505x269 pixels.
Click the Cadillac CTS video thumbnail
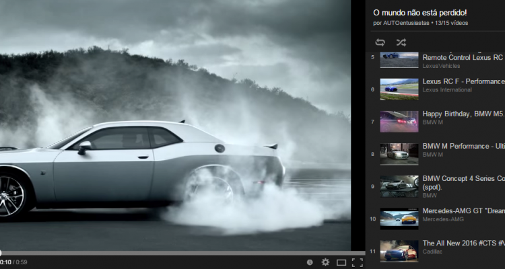coord(399,251)
